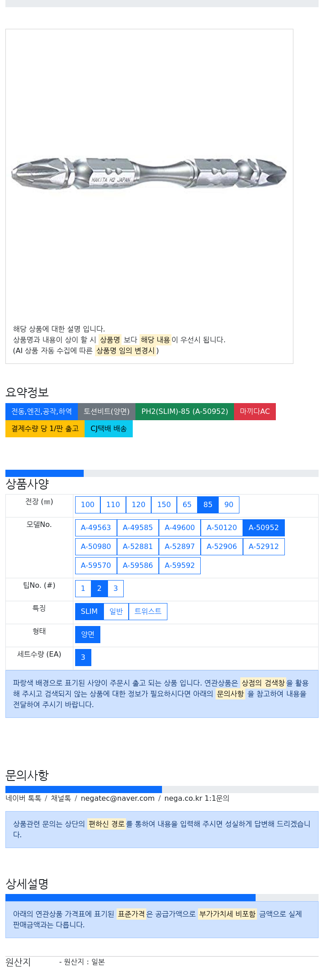This screenshot has height=971, width=324.
Task: Pick model A-59592
Action: pyautogui.click(x=180, y=566)
